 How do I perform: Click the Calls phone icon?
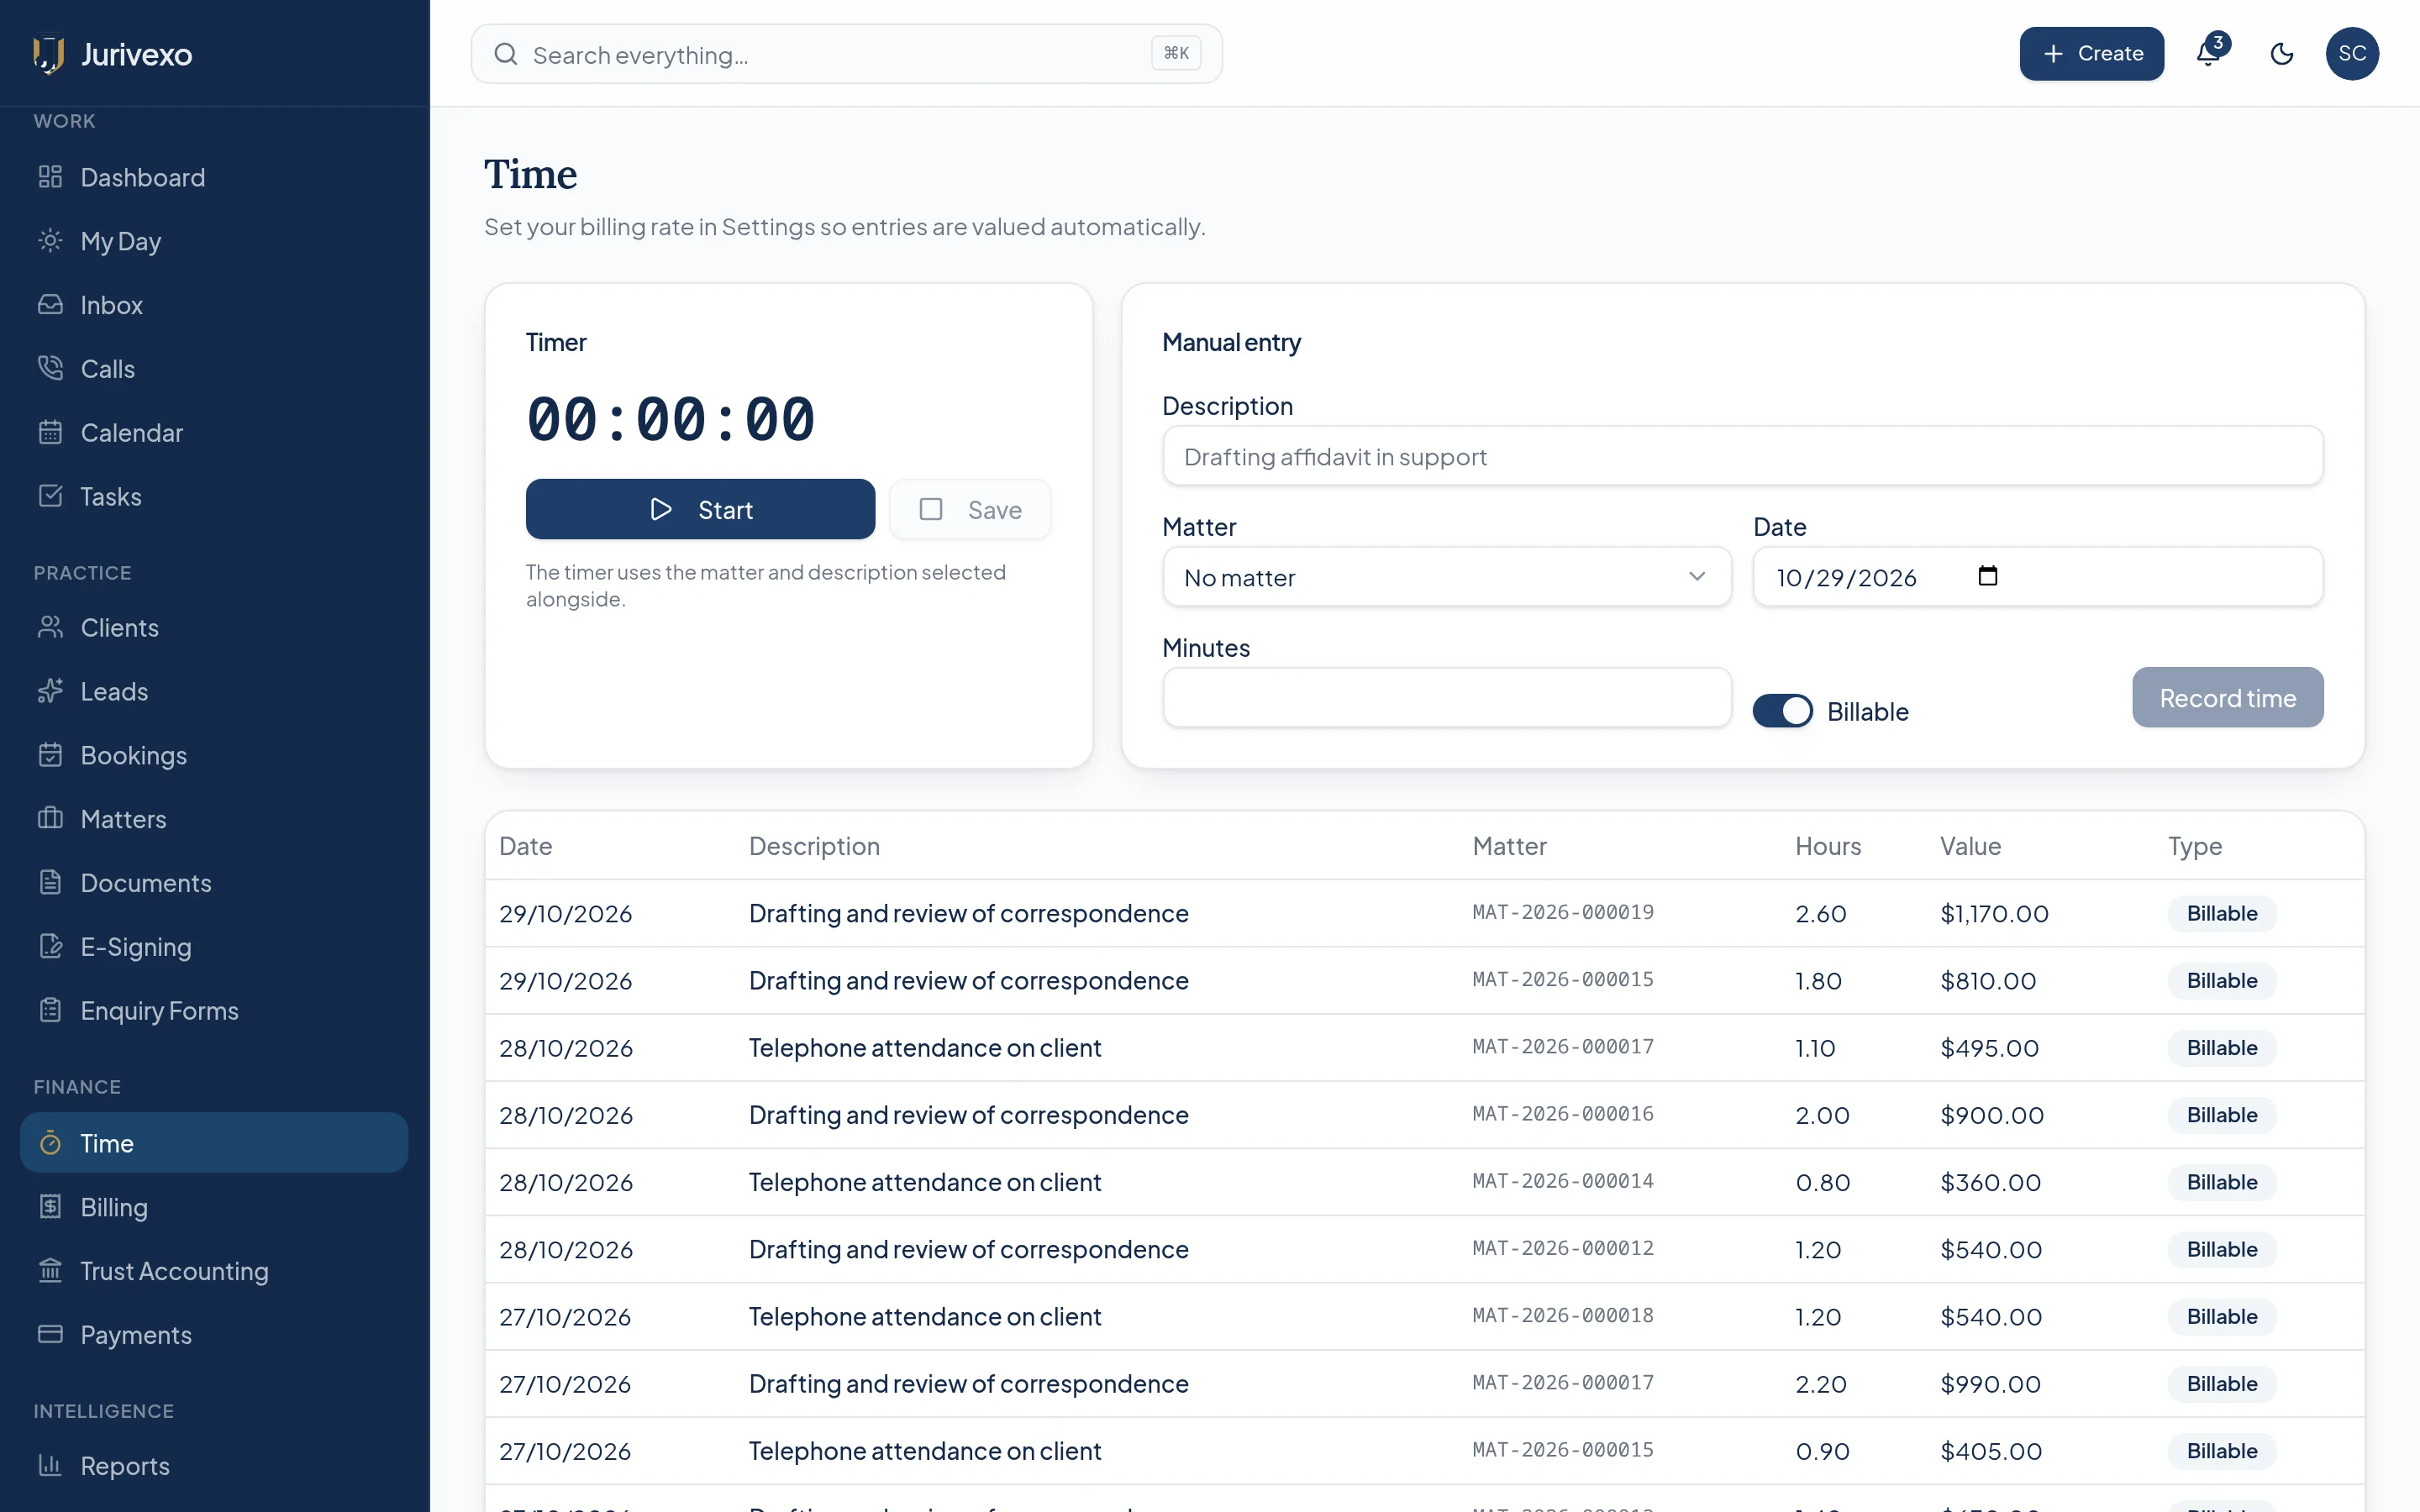(x=50, y=369)
